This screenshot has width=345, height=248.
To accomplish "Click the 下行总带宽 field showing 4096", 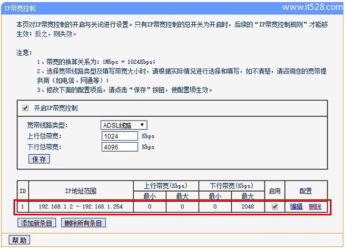I will 120,147.
